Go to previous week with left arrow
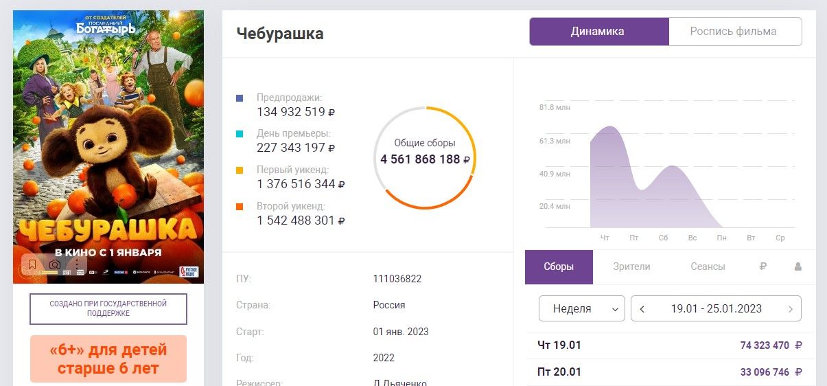 [x=642, y=309]
